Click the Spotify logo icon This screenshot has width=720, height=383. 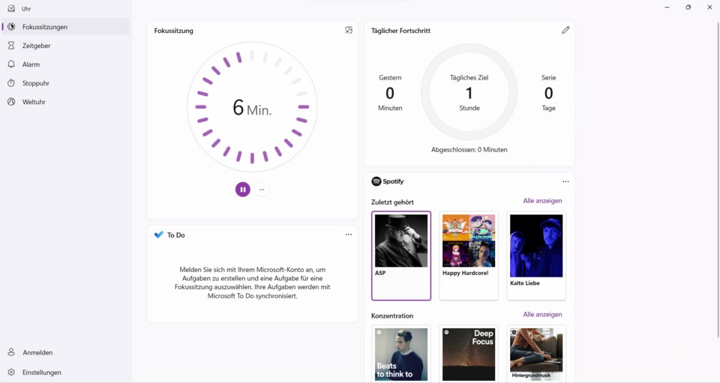coord(376,181)
